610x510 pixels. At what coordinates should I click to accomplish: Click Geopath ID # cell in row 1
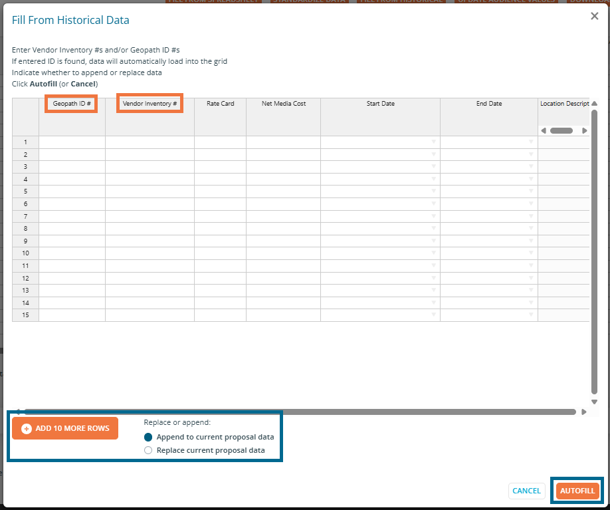coord(72,142)
